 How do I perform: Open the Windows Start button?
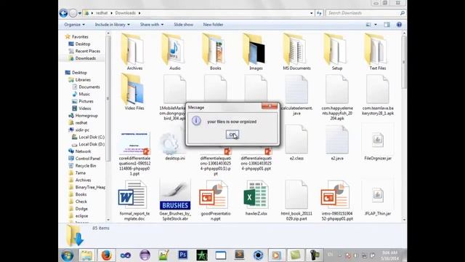(x=68, y=255)
